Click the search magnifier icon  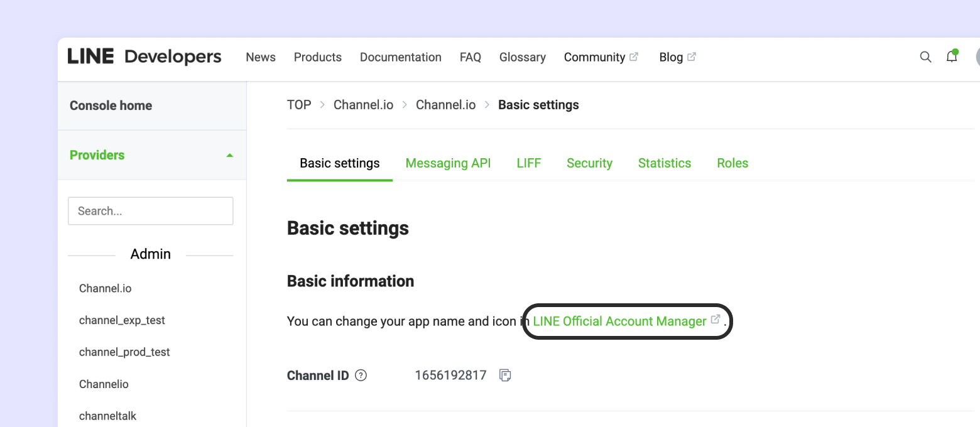[x=925, y=57]
